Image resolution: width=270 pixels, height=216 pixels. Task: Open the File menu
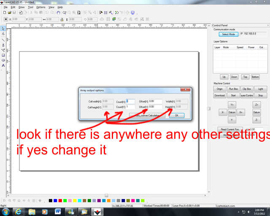tap(5, 7)
